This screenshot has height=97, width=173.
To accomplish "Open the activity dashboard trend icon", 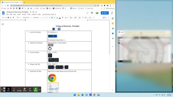I will point(87,13).
